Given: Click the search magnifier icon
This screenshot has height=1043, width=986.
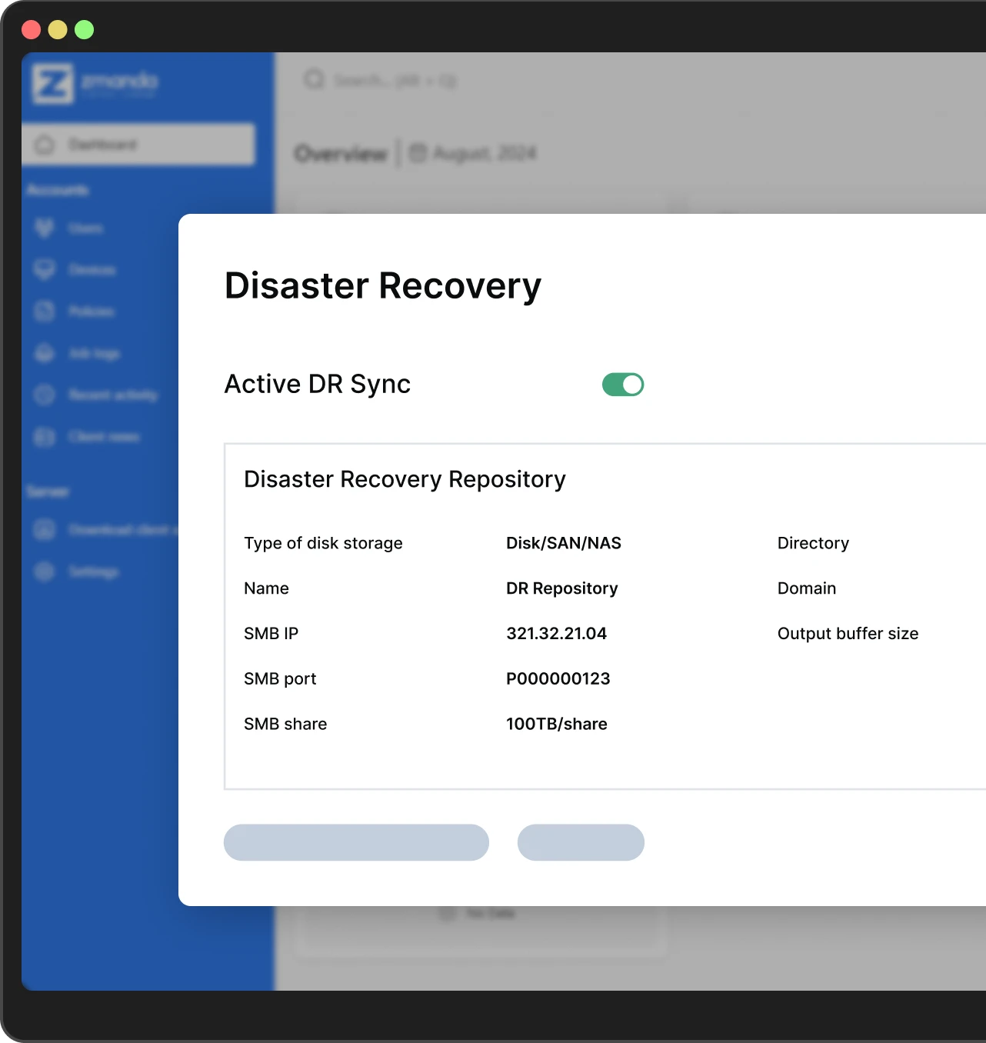Looking at the screenshot, I should click(314, 80).
